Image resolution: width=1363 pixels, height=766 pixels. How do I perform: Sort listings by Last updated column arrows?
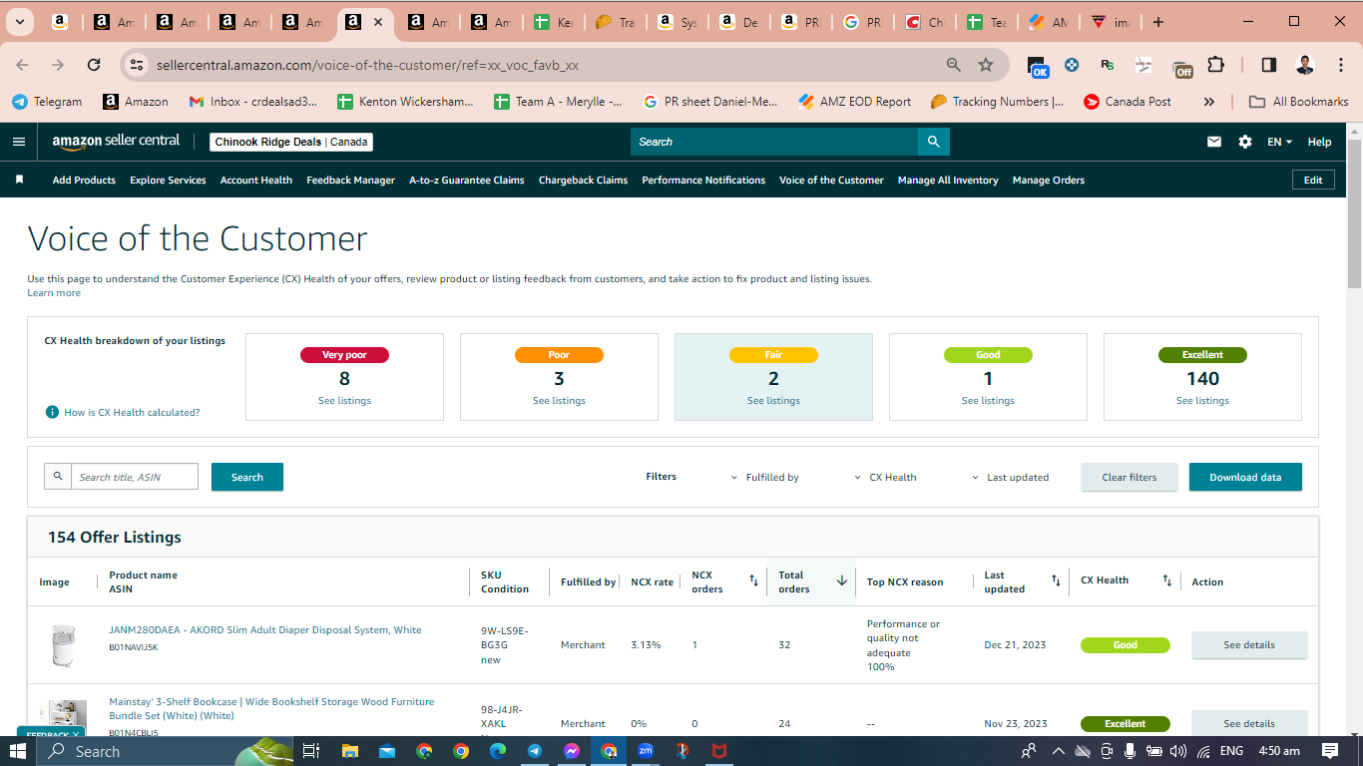point(1056,580)
